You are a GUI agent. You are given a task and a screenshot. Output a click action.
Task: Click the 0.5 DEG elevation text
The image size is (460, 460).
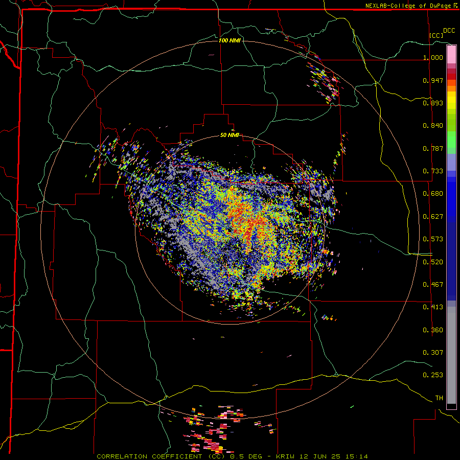click(246, 456)
